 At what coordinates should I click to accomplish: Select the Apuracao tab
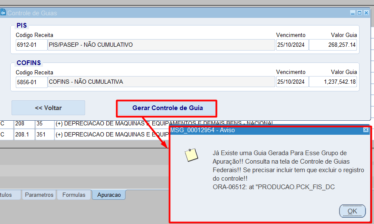[x=109, y=195]
